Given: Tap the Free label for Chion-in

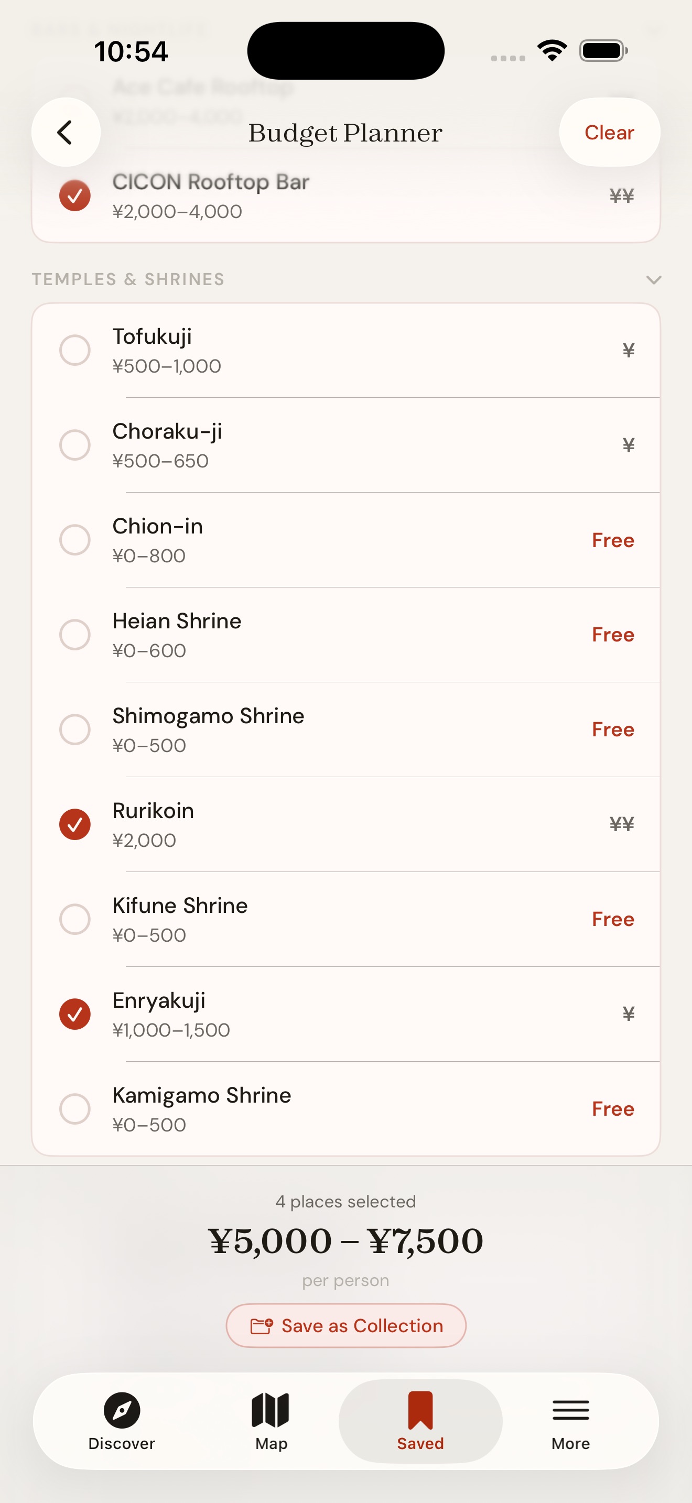Looking at the screenshot, I should [x=613, y=540].
